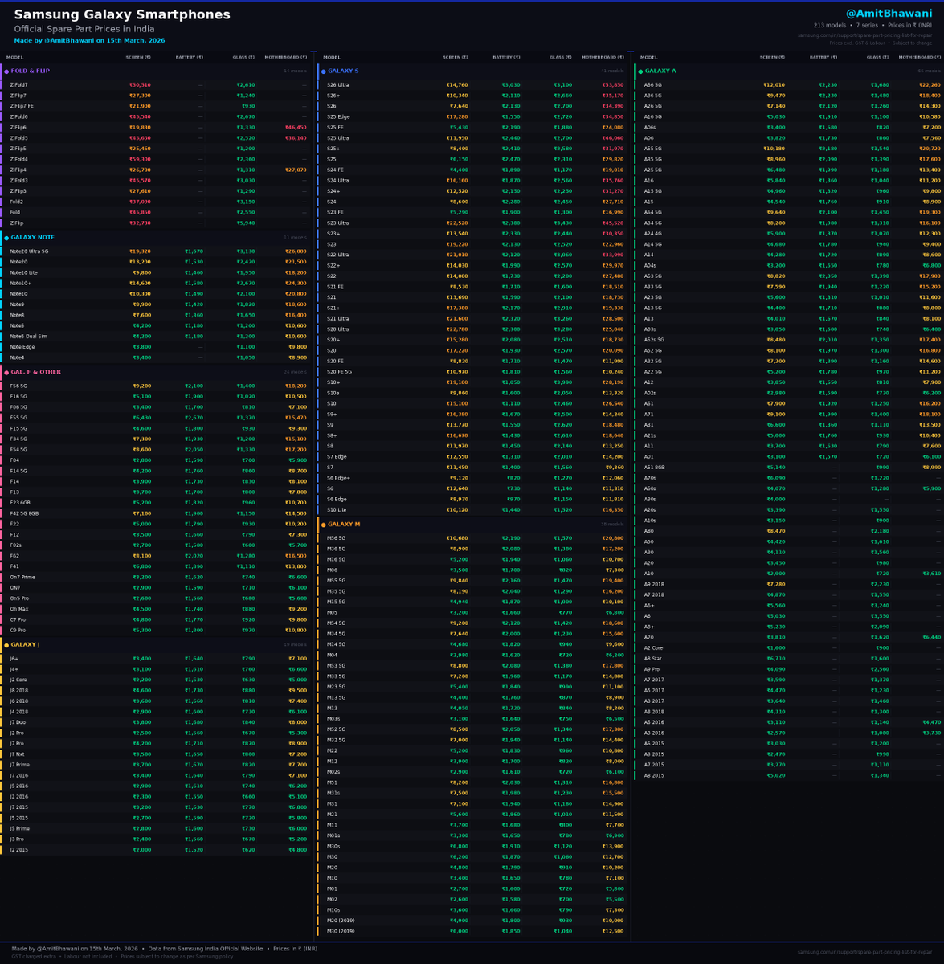Open the @AmitBhawani handle in the header
The width and height of the screenshot is (944, 964).
[x=889, y=14]
